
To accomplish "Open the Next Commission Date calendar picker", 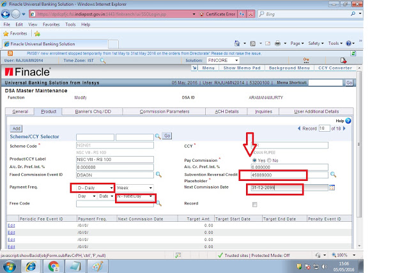I will click(x=332, y=187).
